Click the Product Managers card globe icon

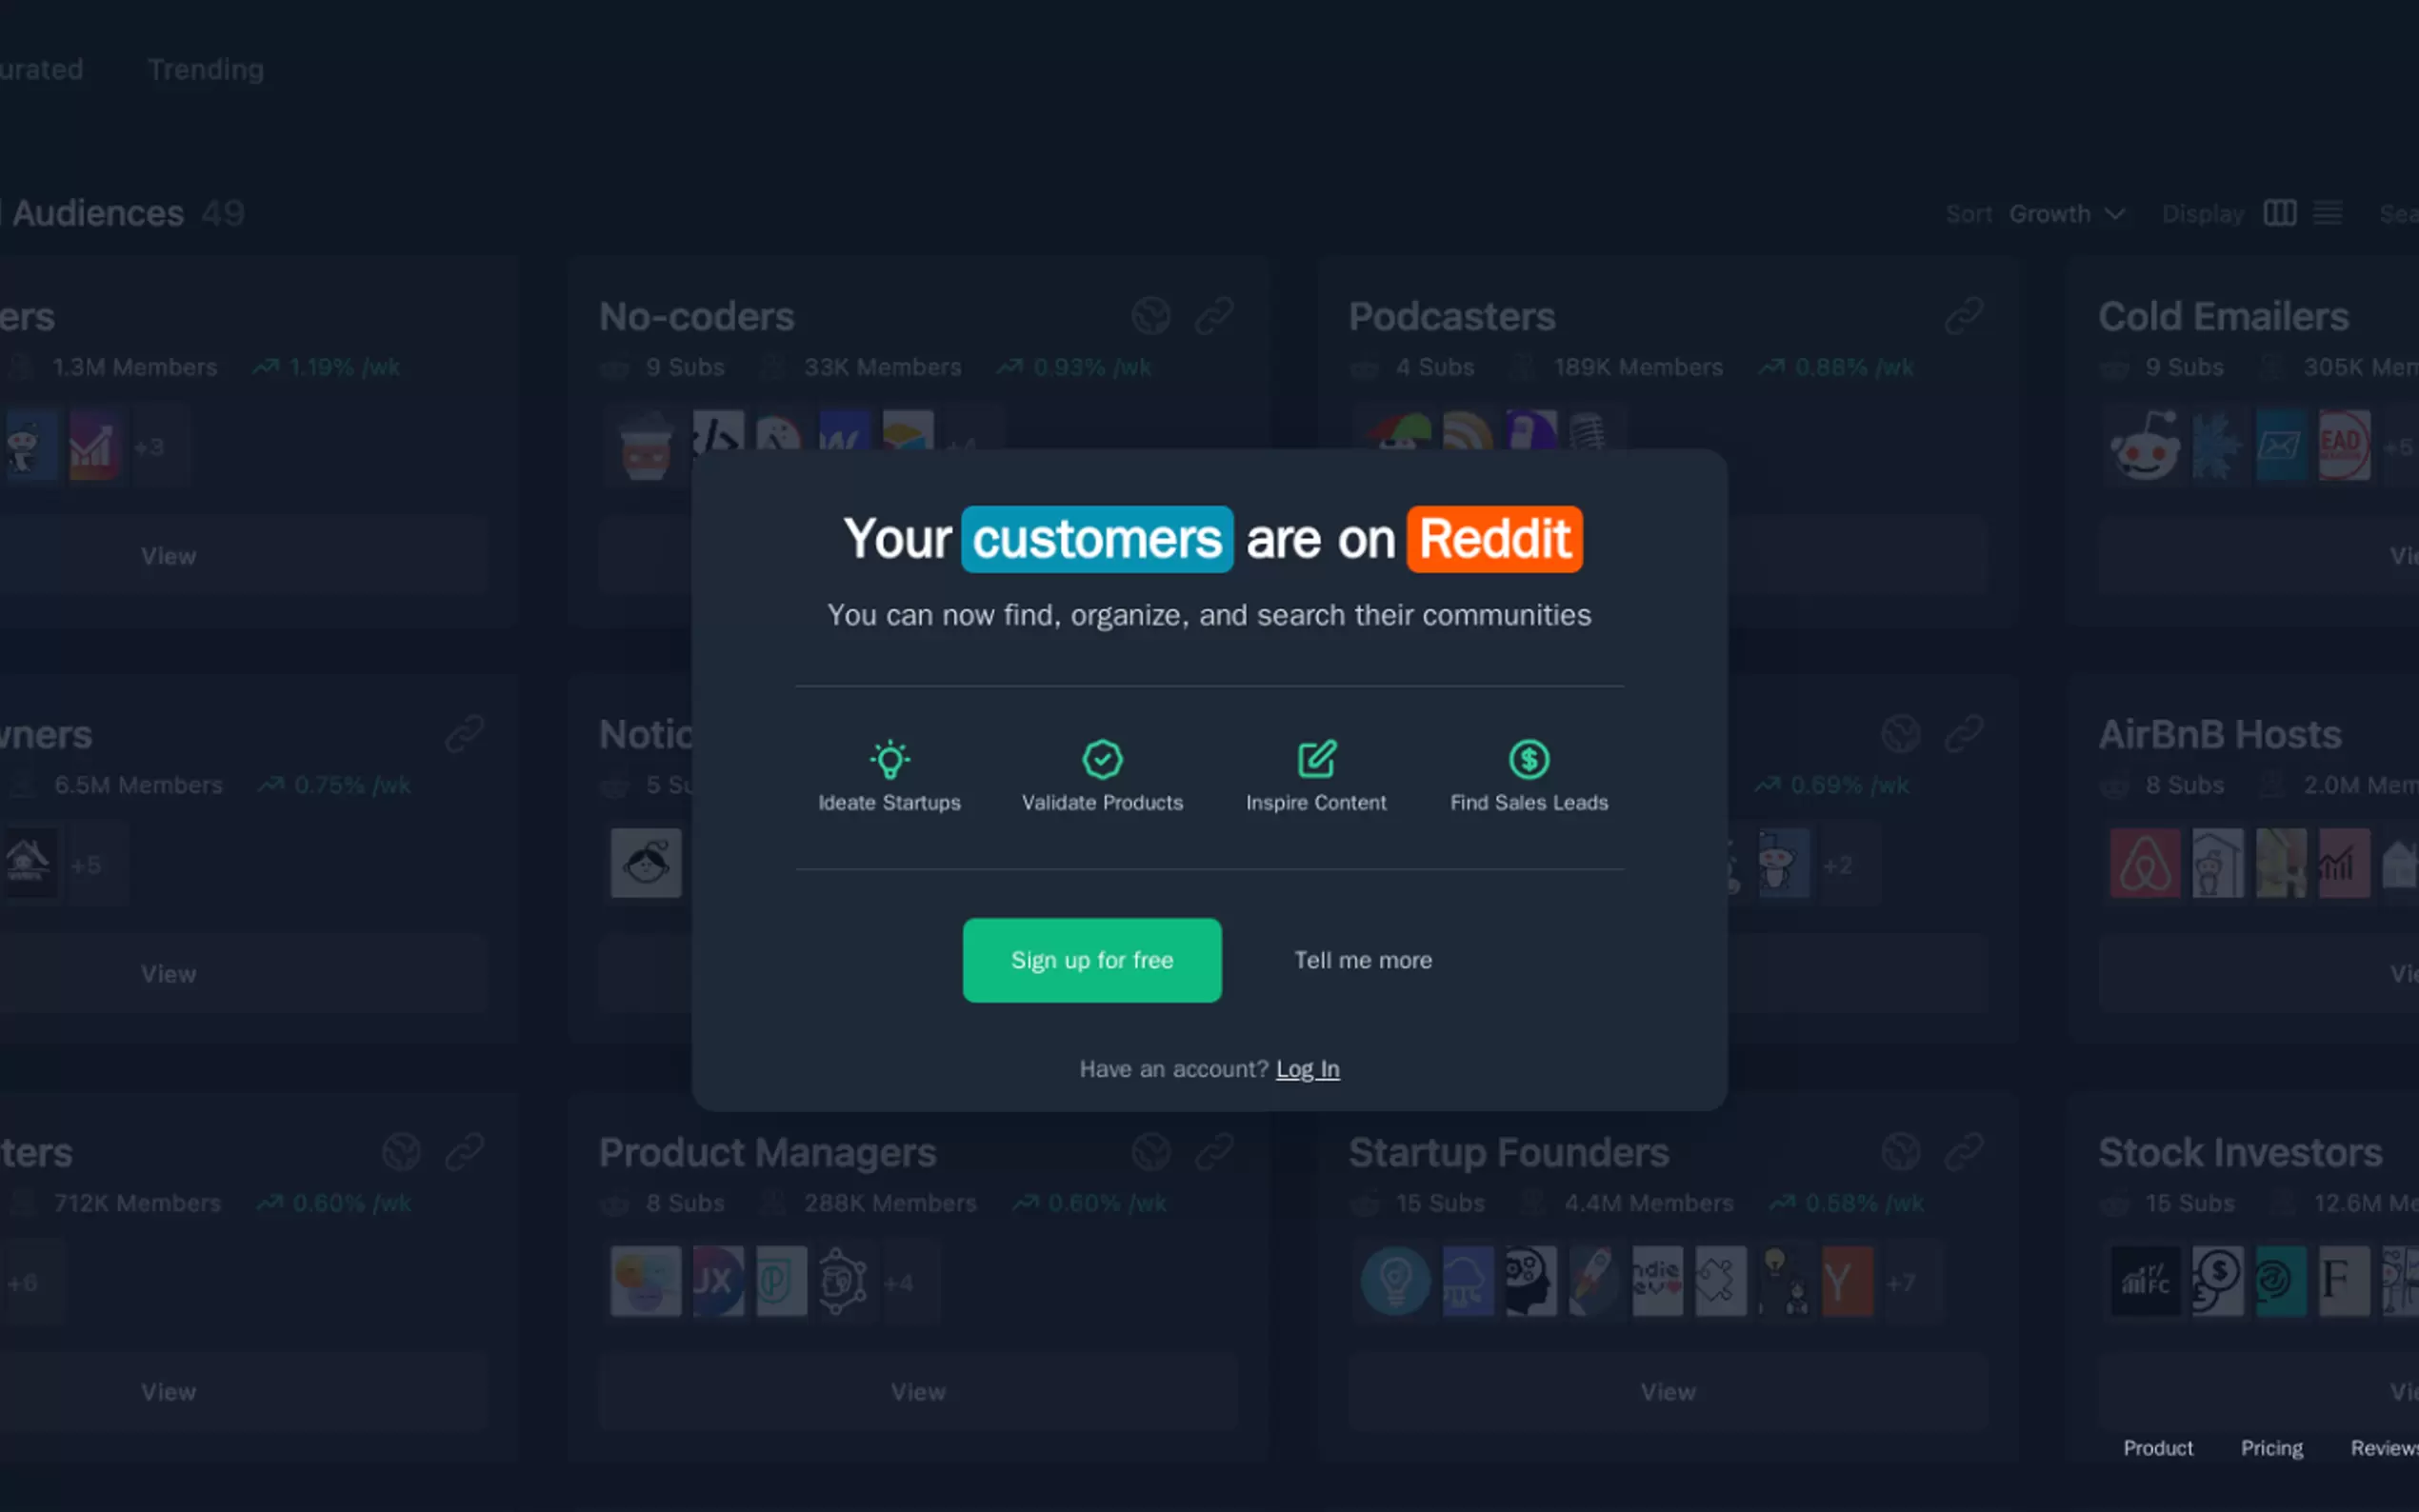pyautogui.click(x=1151, y=1152)
